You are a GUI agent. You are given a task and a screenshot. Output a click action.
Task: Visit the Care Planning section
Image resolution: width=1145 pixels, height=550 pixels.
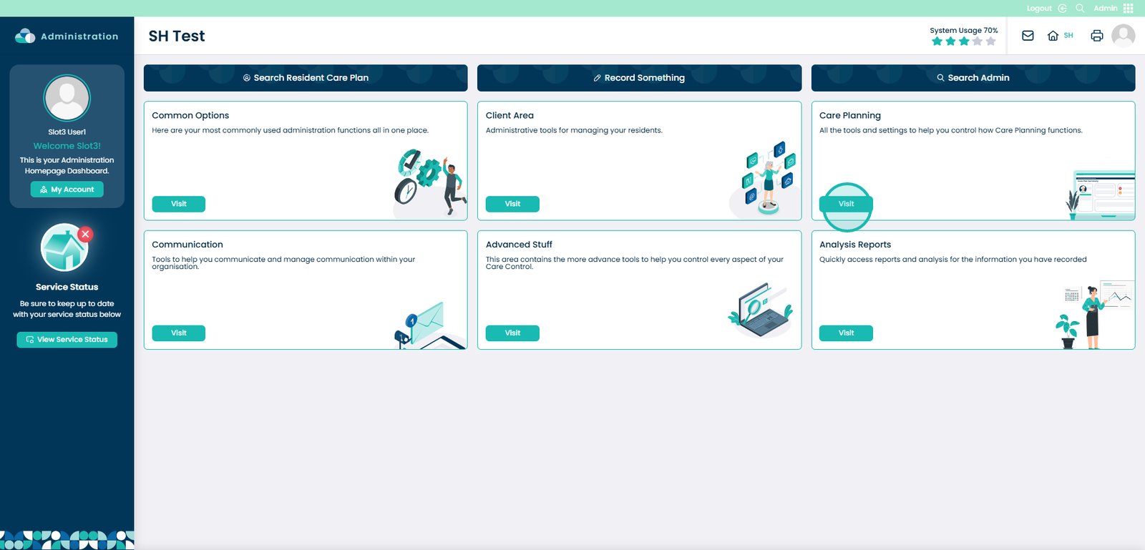point(846,204)
